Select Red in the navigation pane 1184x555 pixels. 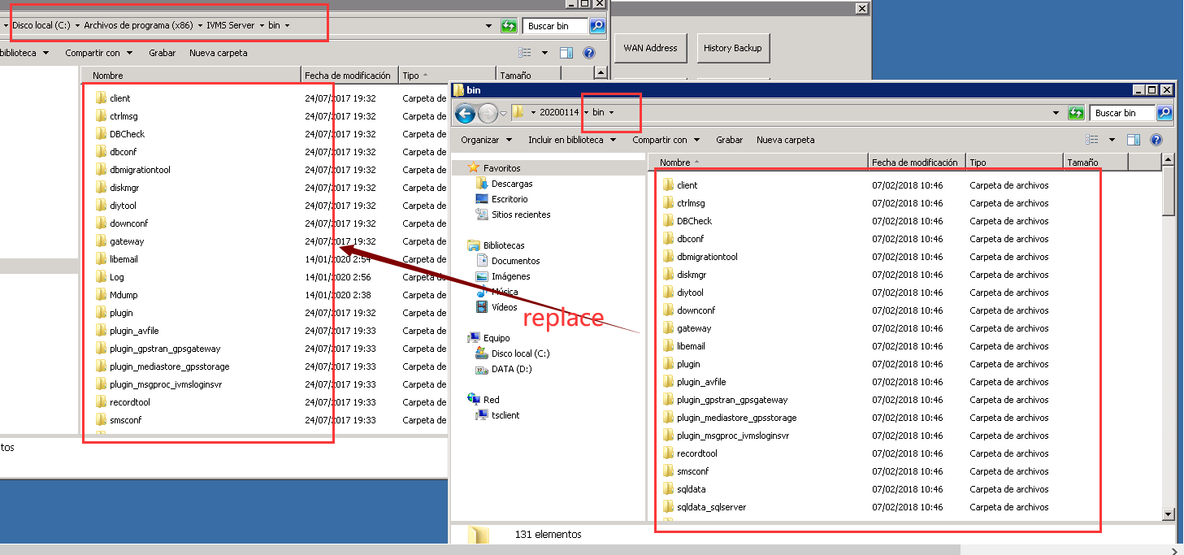(x=491, y=400)
